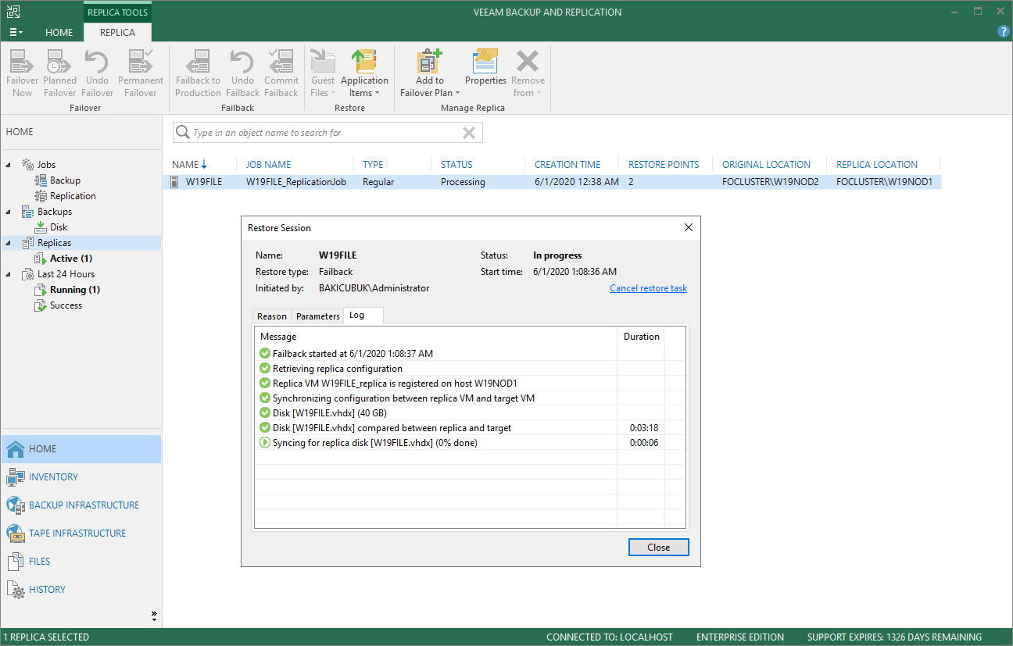Sort the list by JOB NAME column
1013x646 pixels.
pyautogui.click(x=268, y=165)
